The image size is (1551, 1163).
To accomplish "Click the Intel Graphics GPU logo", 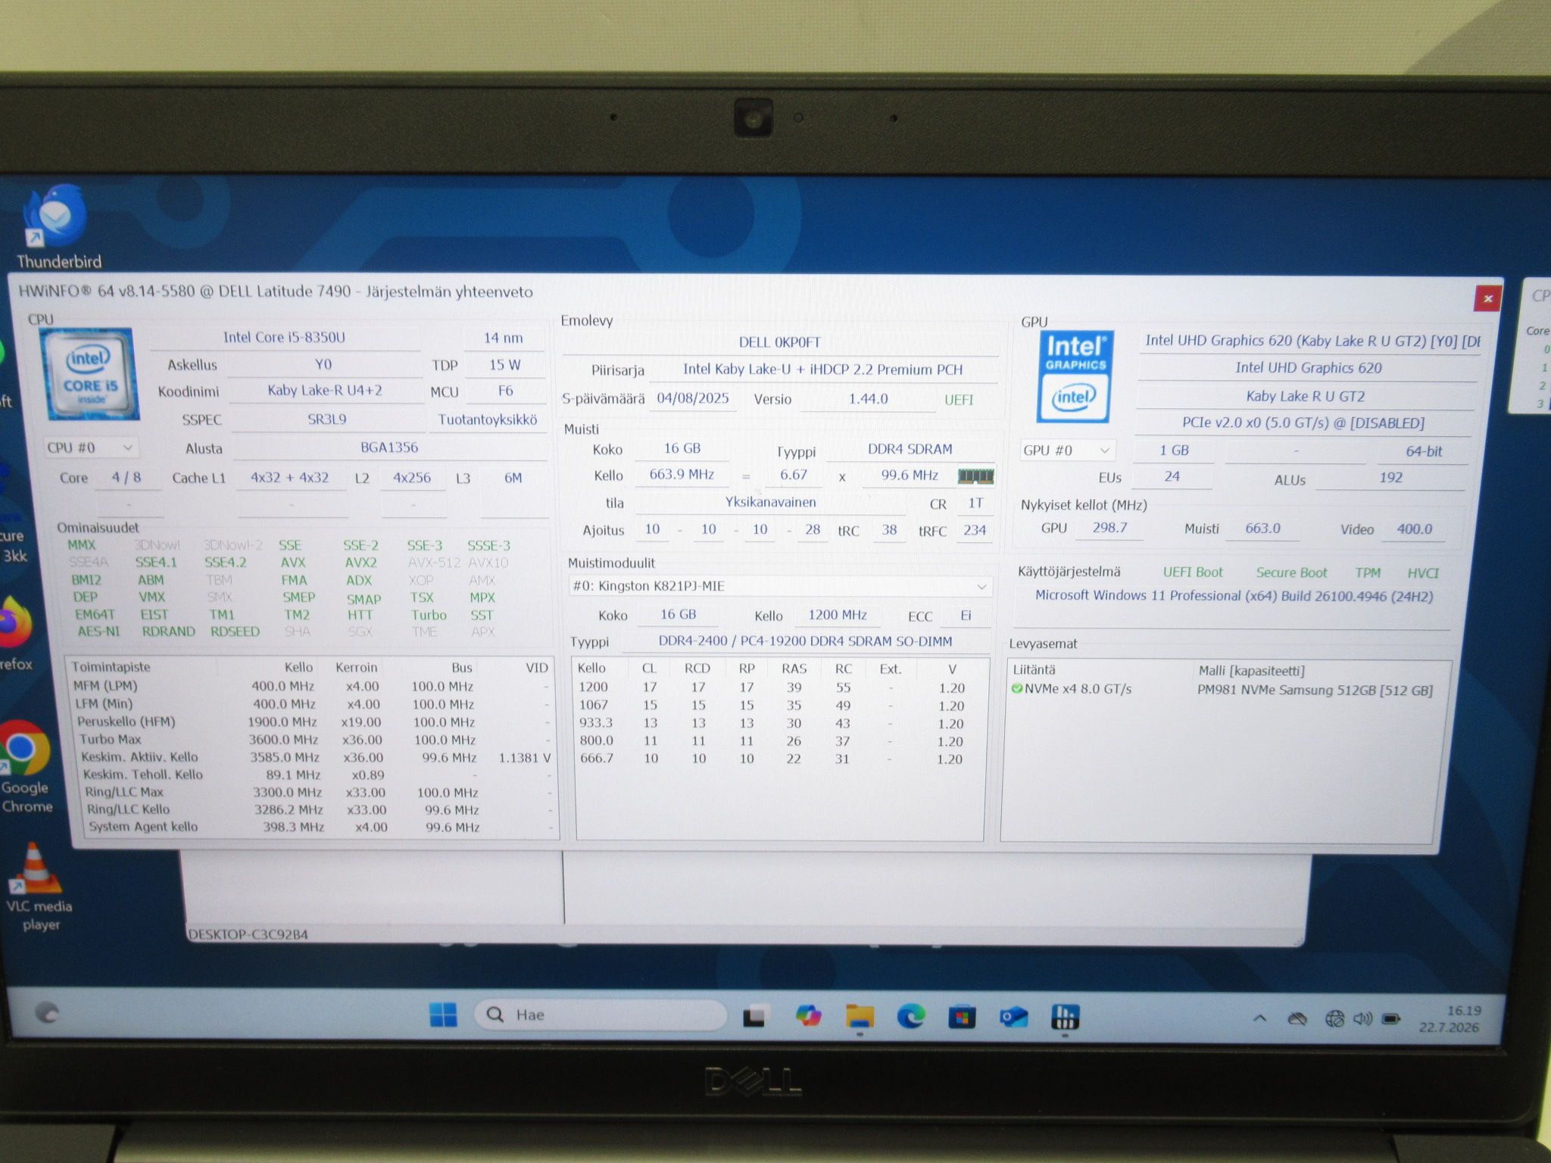I will coord(1075,376).
